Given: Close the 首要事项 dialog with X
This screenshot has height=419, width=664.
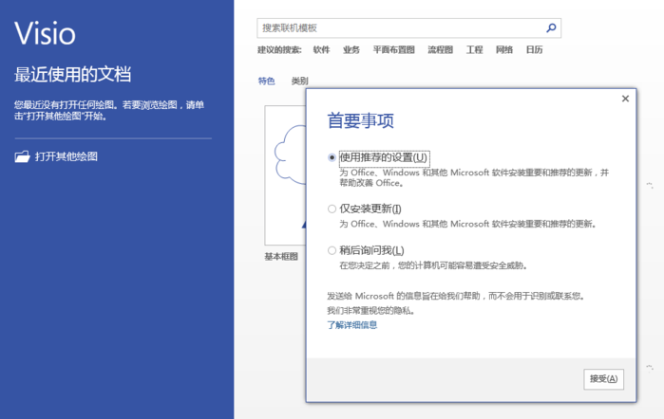Looking at the screenshot, I should click(624, 99).
